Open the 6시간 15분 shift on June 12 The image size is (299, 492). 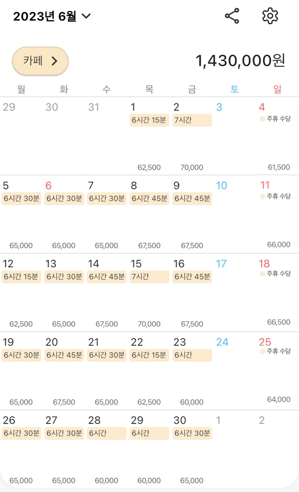(21, 277)
